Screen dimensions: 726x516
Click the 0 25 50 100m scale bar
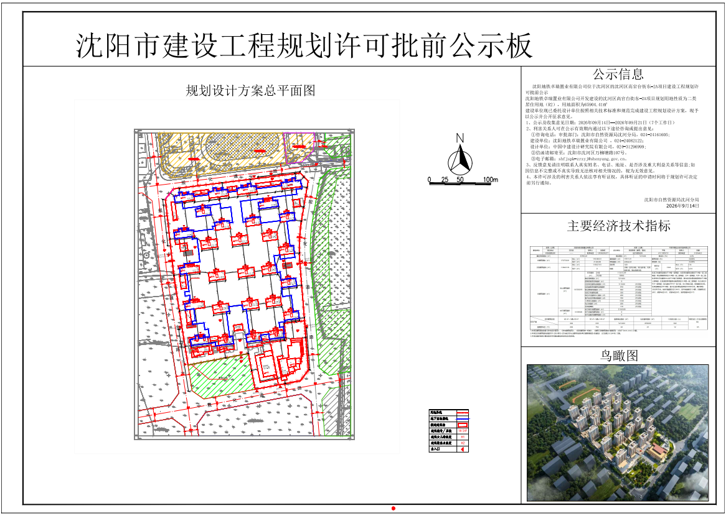coord(463,182)
